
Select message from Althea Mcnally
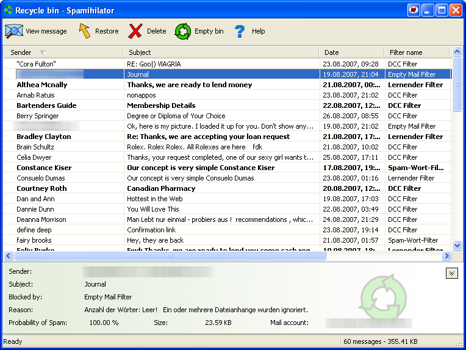pos(41,85)
